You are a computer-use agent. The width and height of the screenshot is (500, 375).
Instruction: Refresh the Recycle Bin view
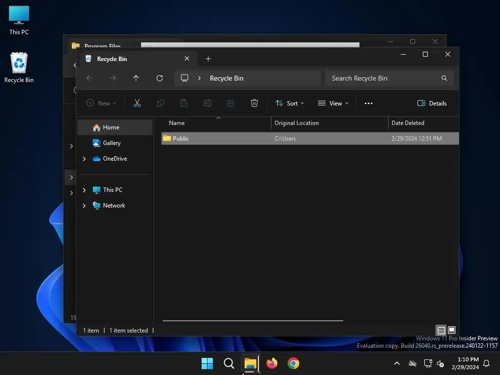point(160,78)
